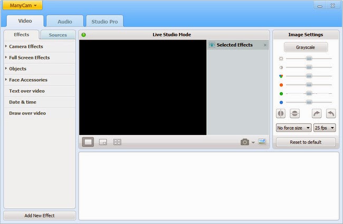Image resolution: width=343 pixels, height=224 pixels.
Task: Adjust the color saturation slider
Action: coord(309,76)
